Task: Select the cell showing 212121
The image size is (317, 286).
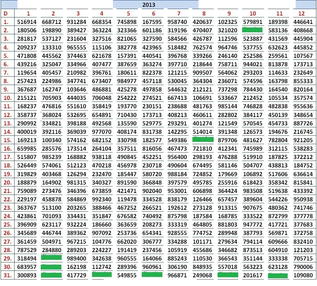Action: (x=202, y=90)
